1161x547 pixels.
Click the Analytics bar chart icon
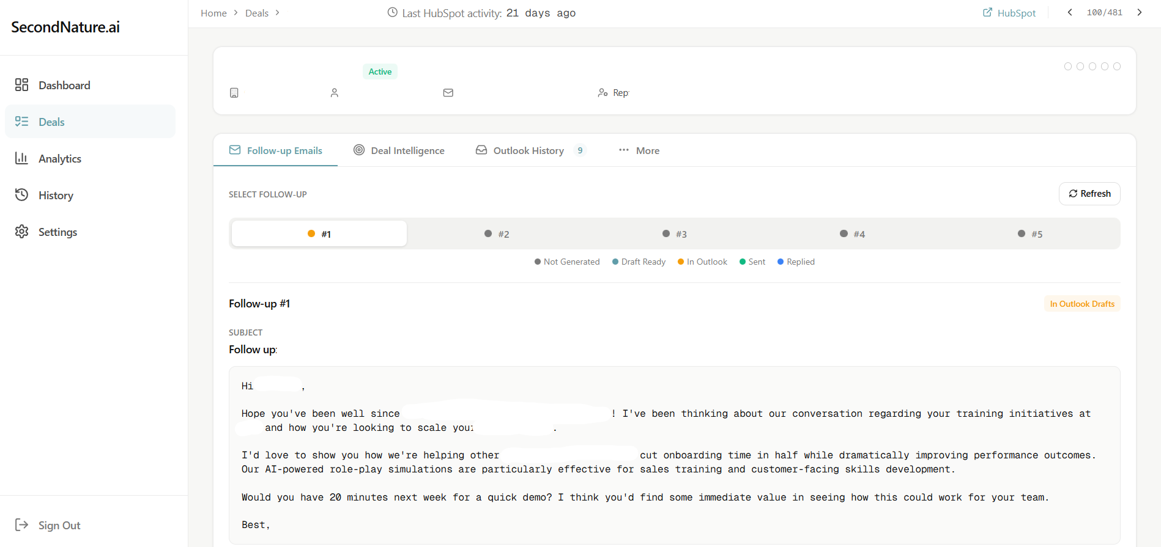tap(21, 158)
